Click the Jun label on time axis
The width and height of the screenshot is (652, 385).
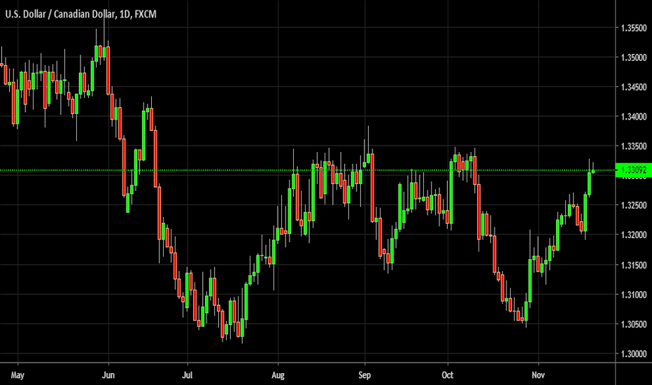(x=108, y=375)
